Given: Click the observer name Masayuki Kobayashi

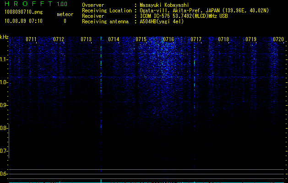Looking at the screenshot, I should pos(164,5).
